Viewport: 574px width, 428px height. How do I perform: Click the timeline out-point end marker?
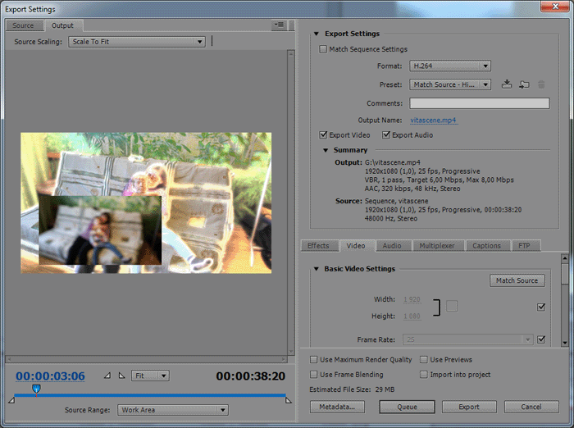[x=288, y=399]
